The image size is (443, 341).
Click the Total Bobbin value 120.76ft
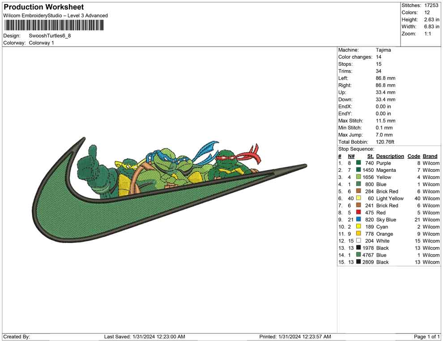coord(385,142)
